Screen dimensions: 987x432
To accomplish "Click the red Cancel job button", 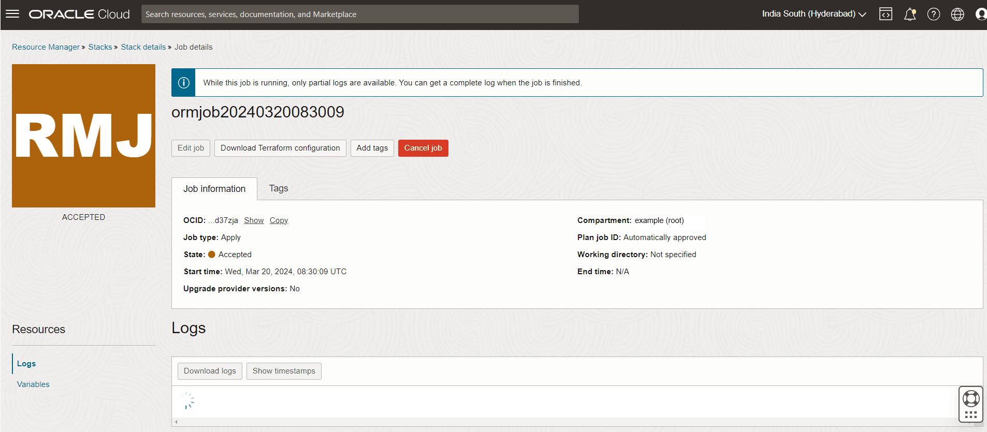I will pyautogui.click(x=423, y=148).
